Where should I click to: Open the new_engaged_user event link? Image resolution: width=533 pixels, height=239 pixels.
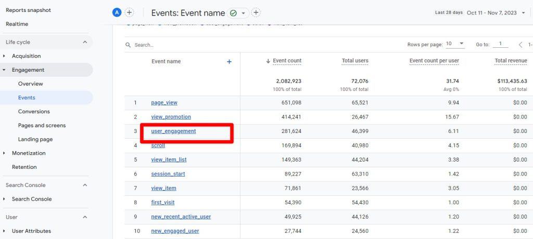click(175, 231)
